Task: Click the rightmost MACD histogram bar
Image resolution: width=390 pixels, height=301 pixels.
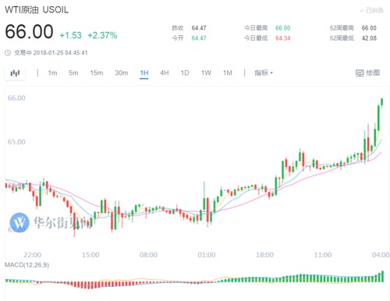Action: click(382, 277)
